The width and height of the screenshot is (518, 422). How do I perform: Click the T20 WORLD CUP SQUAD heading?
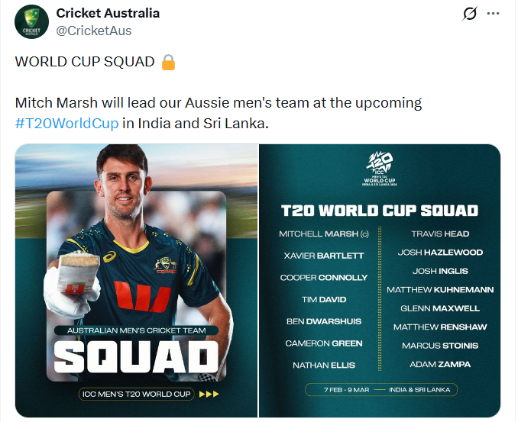pos(380,211)
